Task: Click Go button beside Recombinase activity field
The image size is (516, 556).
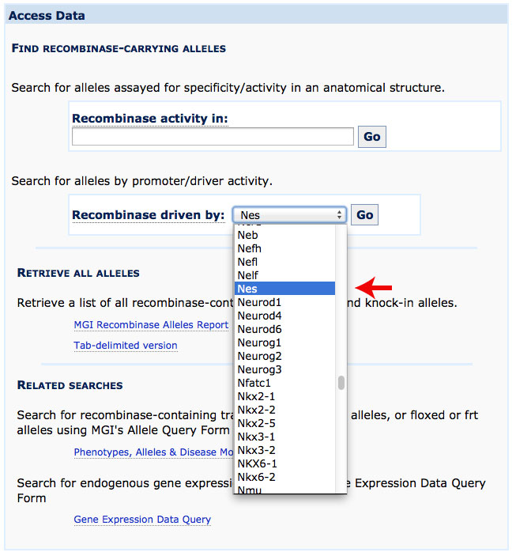Action: pyautogui.click(x=371, y=137)
